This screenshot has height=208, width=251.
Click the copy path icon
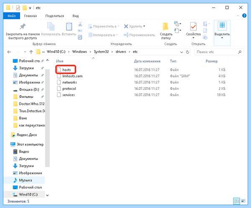point(80,30)
